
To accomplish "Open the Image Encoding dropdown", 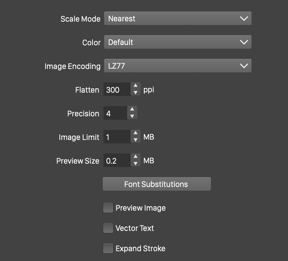I will tap(177, 66).
